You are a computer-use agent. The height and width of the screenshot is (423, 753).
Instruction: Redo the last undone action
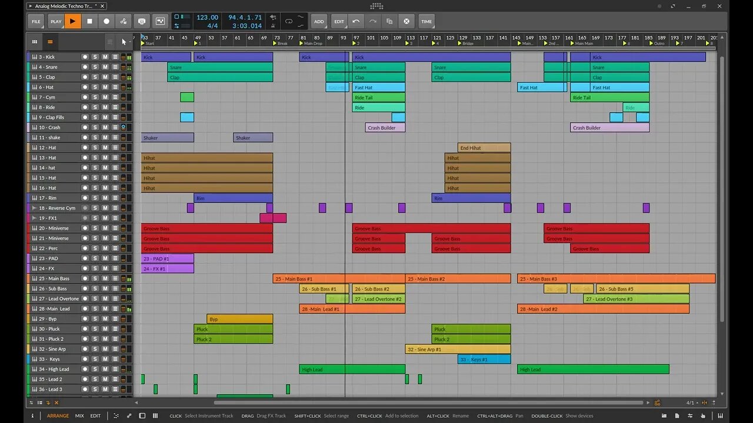372,21
